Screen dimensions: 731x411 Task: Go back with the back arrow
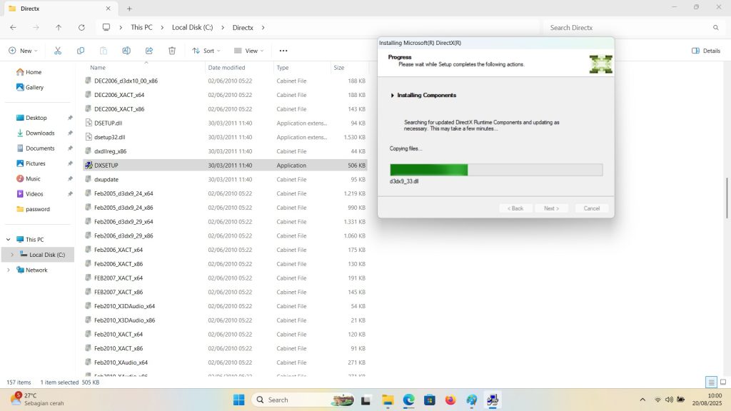click(13, 28)
